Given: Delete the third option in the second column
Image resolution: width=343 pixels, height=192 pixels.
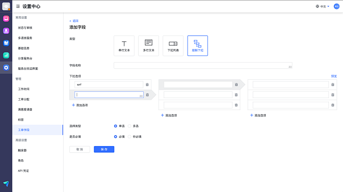Looking at the screenshot, I should pos(236,105).
